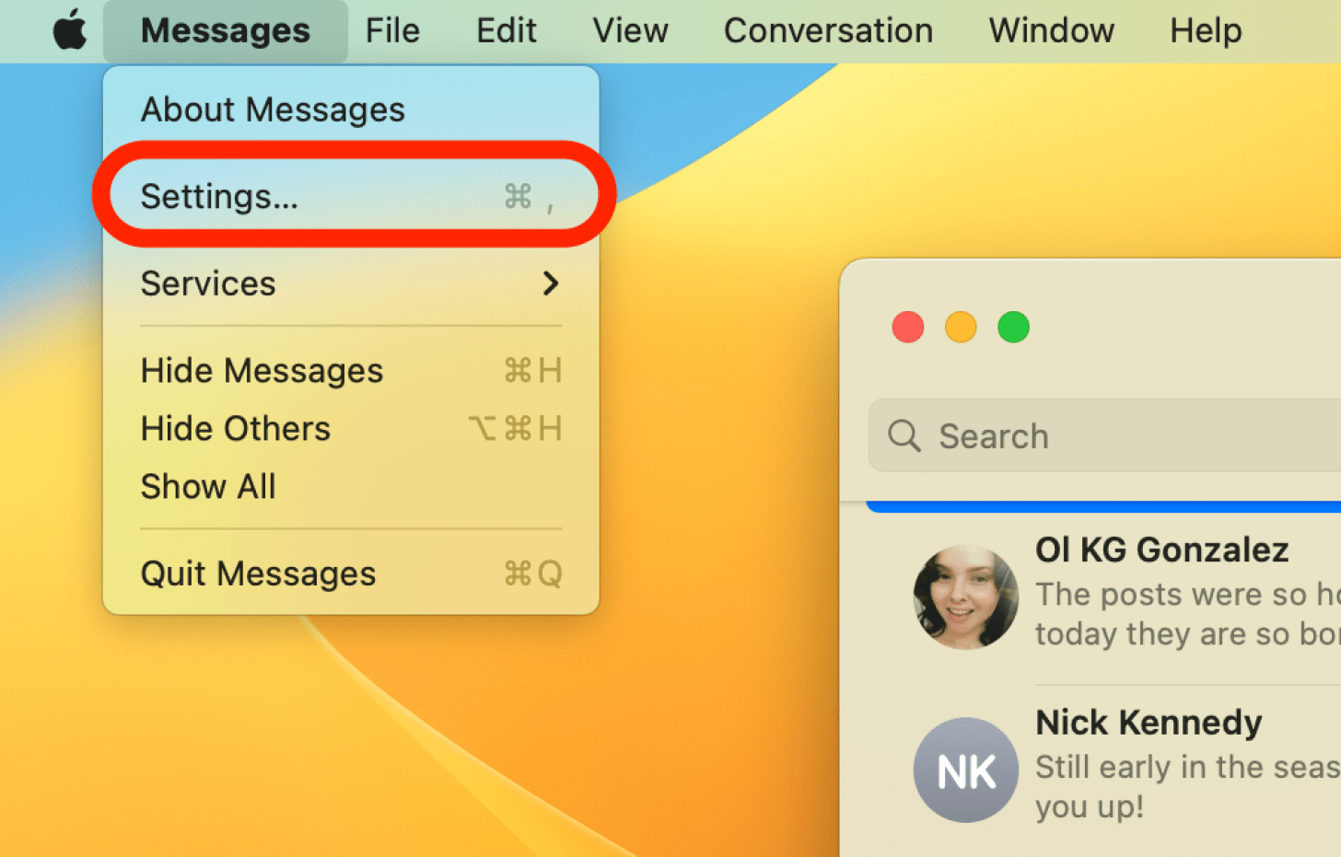Viewport: 1341px width, 857px height.
Task: Open Settings… from the Messages menu
Action: coord(219,196)
